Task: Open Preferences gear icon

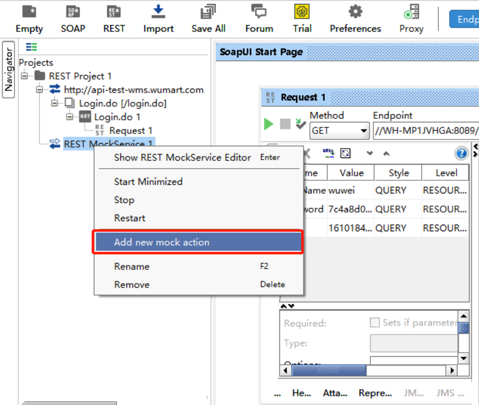Action: click(x=355, y=19)
